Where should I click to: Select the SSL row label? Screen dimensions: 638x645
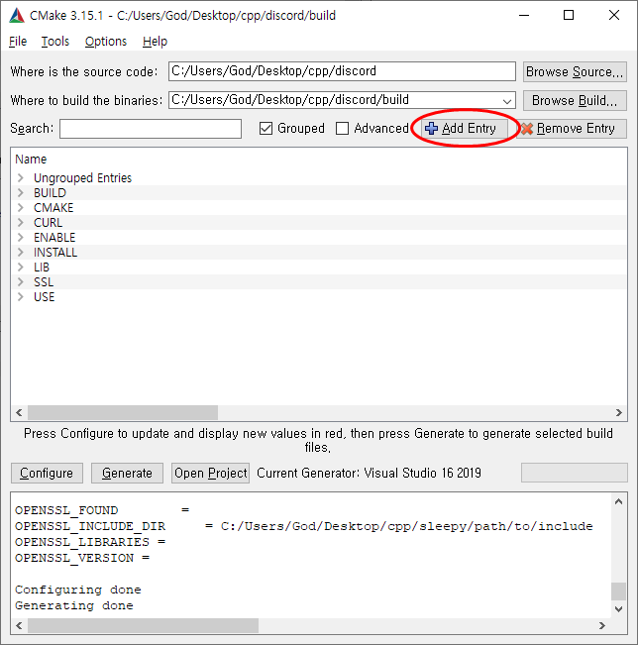pos(44,281)
